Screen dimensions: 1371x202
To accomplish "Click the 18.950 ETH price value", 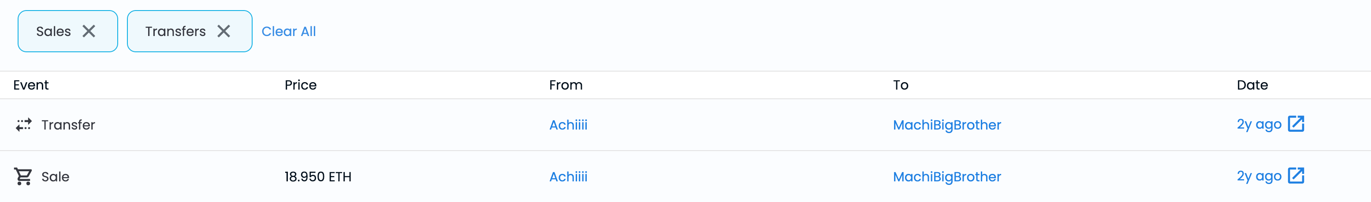I will pyautogui.click(x=318, y=177).
